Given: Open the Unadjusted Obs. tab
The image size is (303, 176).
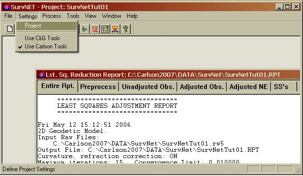Looking at the screenshot, I should tap(148, 87).
